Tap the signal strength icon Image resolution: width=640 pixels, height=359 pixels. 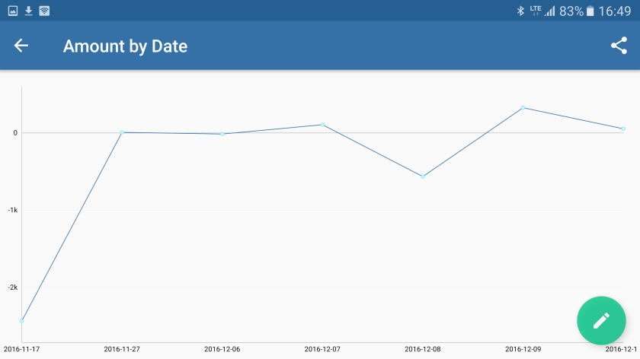(x=550, y=11)
